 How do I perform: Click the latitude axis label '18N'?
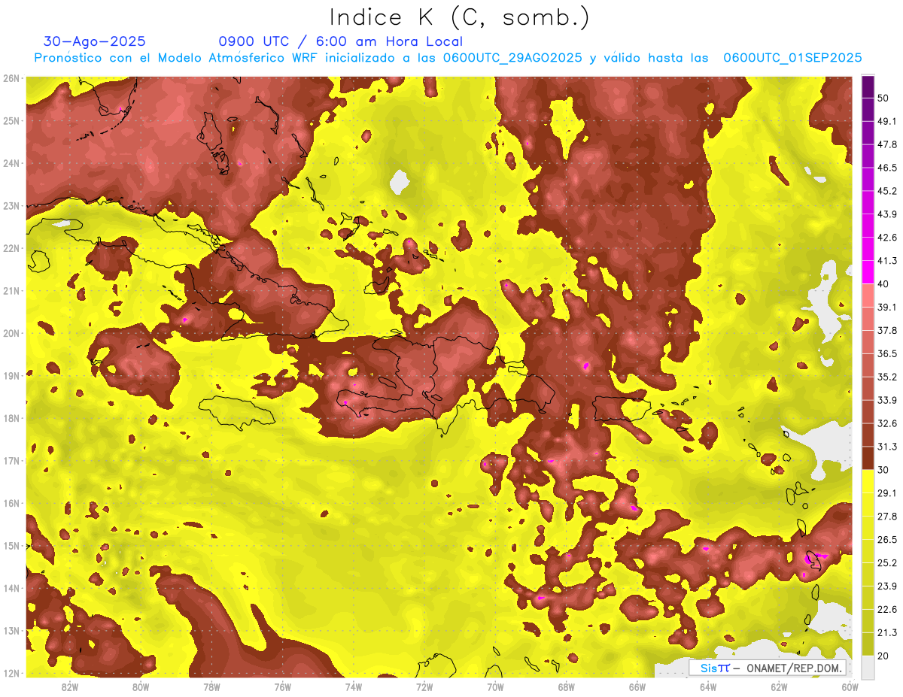point(11,418)
